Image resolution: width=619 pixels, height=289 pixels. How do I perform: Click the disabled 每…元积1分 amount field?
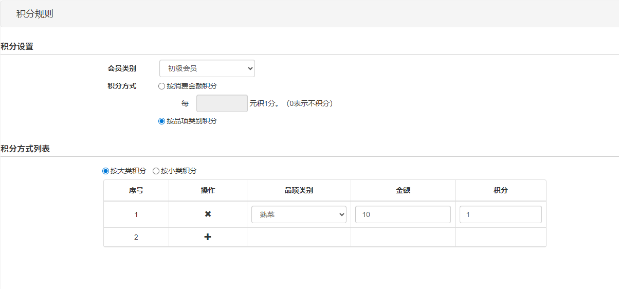point(222,103)
